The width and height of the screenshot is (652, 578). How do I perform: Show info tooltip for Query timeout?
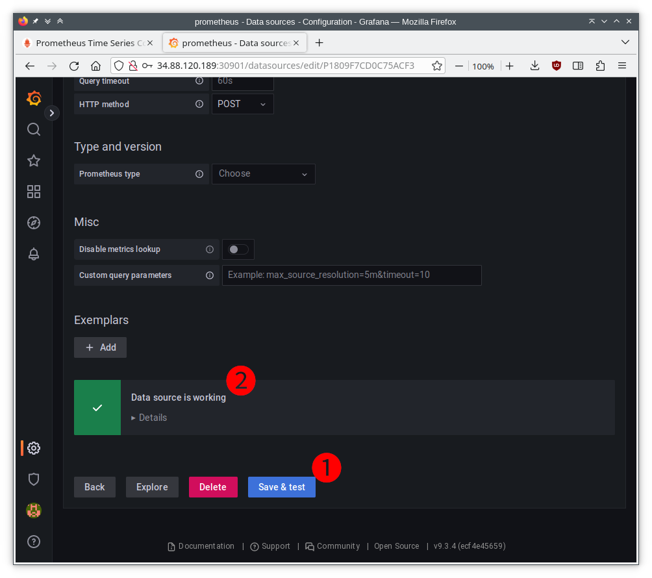tap(199, 81)
